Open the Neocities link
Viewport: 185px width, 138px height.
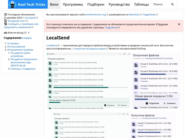pyautogui.click(x=134, y=15)
